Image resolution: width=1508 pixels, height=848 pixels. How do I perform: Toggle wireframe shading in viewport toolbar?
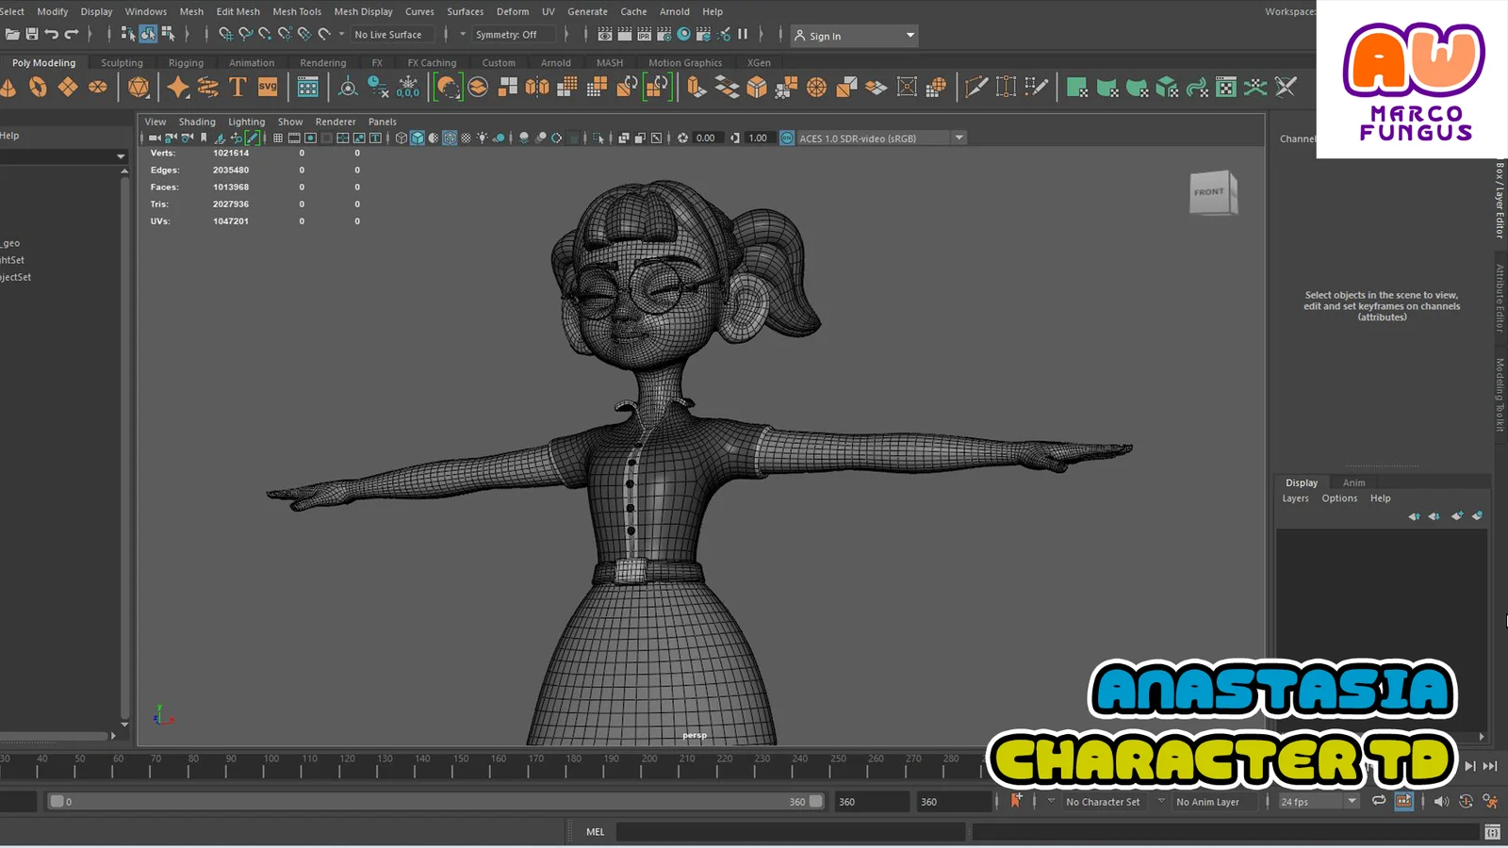(400, 138)
